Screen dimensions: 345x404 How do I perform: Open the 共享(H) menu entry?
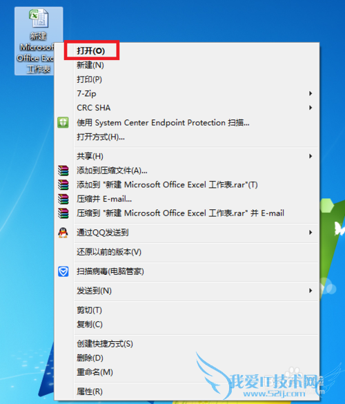(x=187, y=156)
